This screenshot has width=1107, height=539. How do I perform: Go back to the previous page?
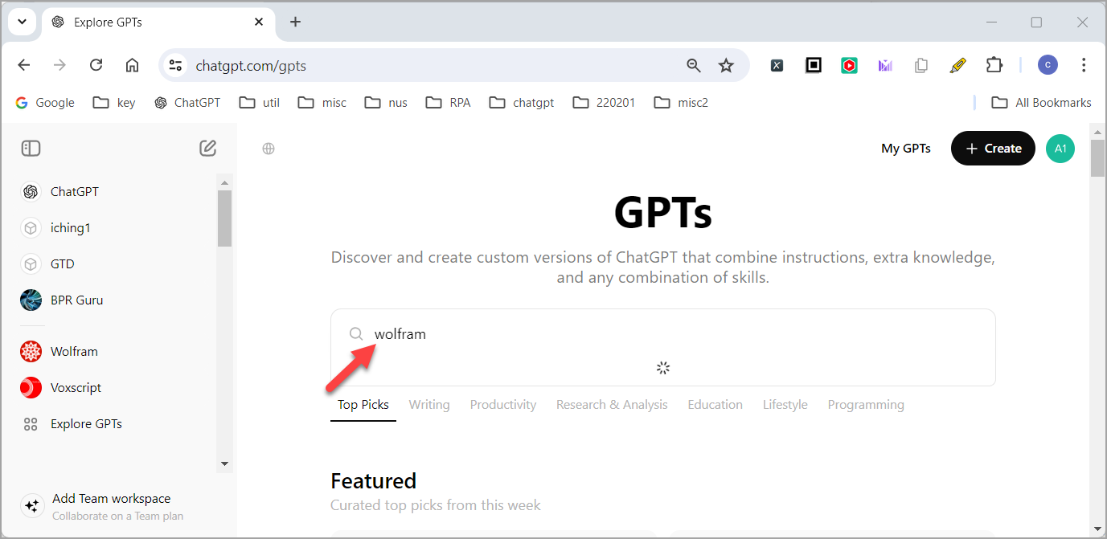coord(24,66)
